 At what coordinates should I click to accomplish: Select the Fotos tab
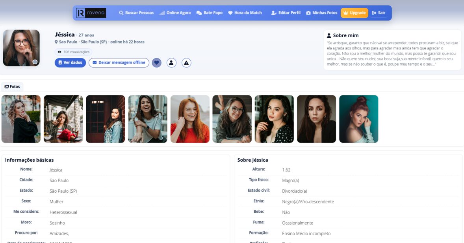[x=12, y=87]
